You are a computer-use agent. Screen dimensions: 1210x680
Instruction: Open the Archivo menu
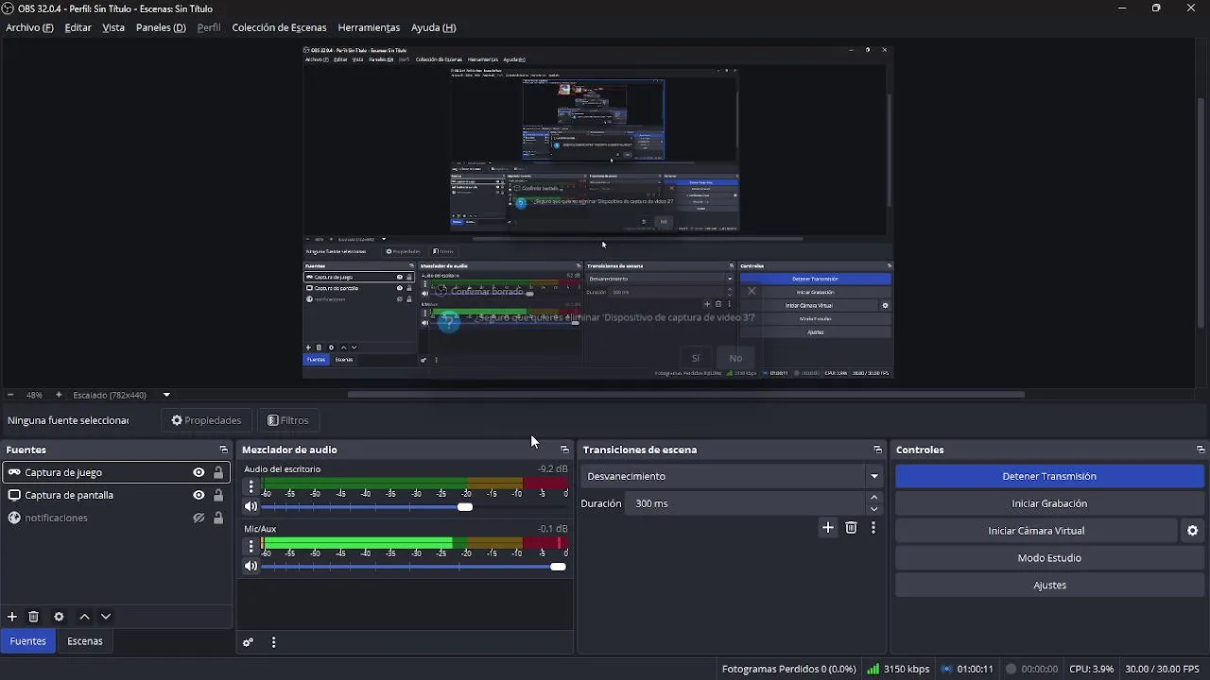pos(29,27)
